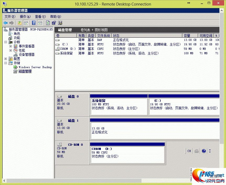Open the 帮助(H) menu
This screenshot has height=185, width=226.
pyautogui.click(x=56, y=17)
